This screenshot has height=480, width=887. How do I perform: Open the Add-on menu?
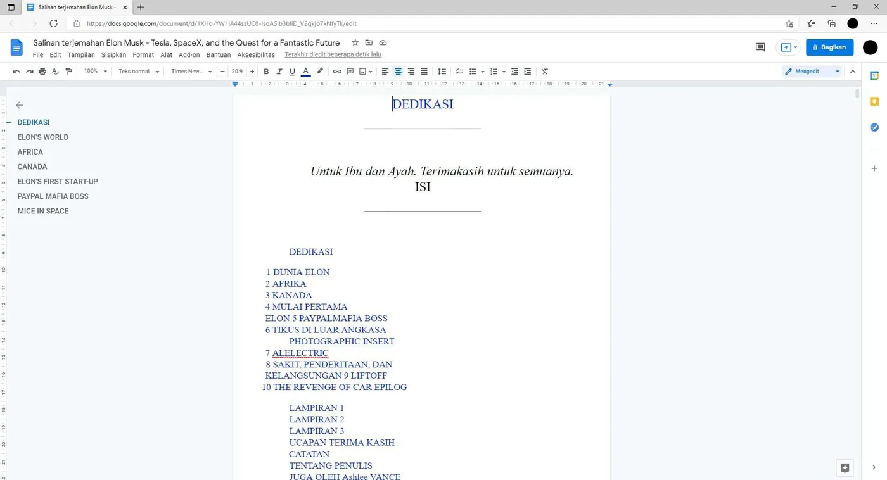coord(189,55)
